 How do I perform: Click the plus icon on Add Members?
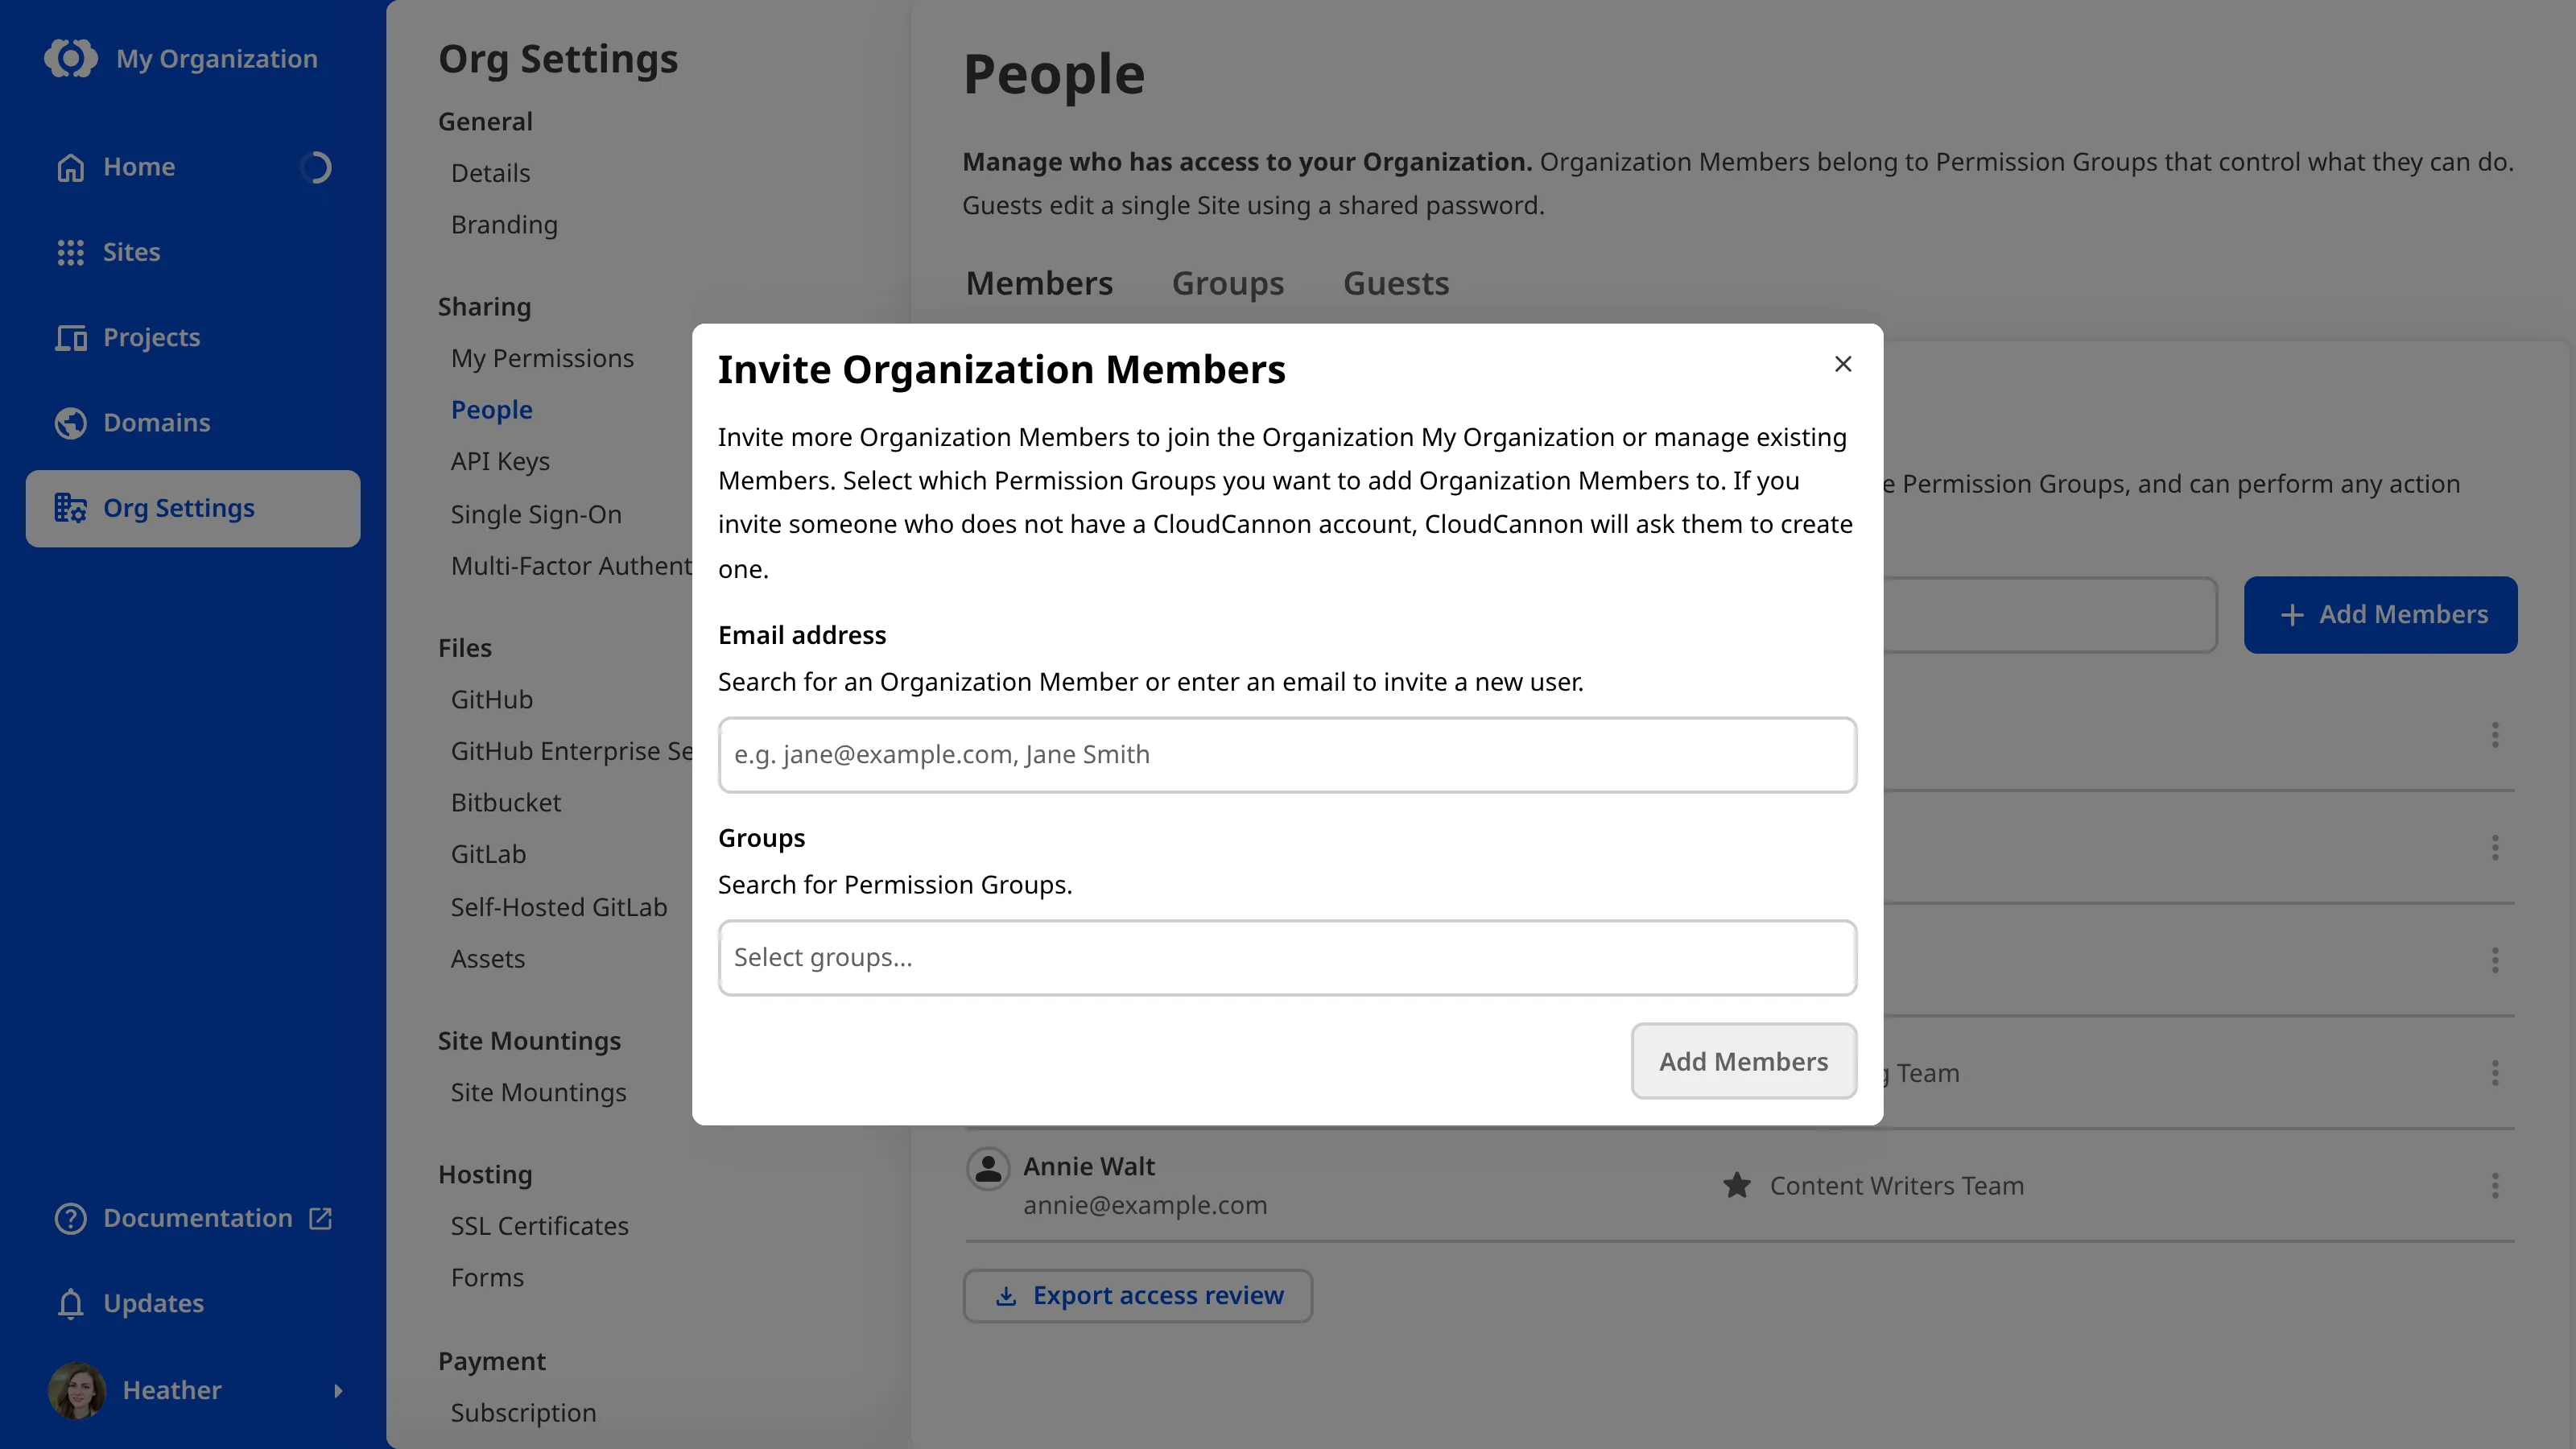pos(2292,615)
